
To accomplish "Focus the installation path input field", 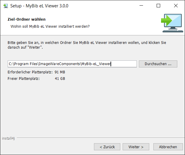I will click(72, 64).
